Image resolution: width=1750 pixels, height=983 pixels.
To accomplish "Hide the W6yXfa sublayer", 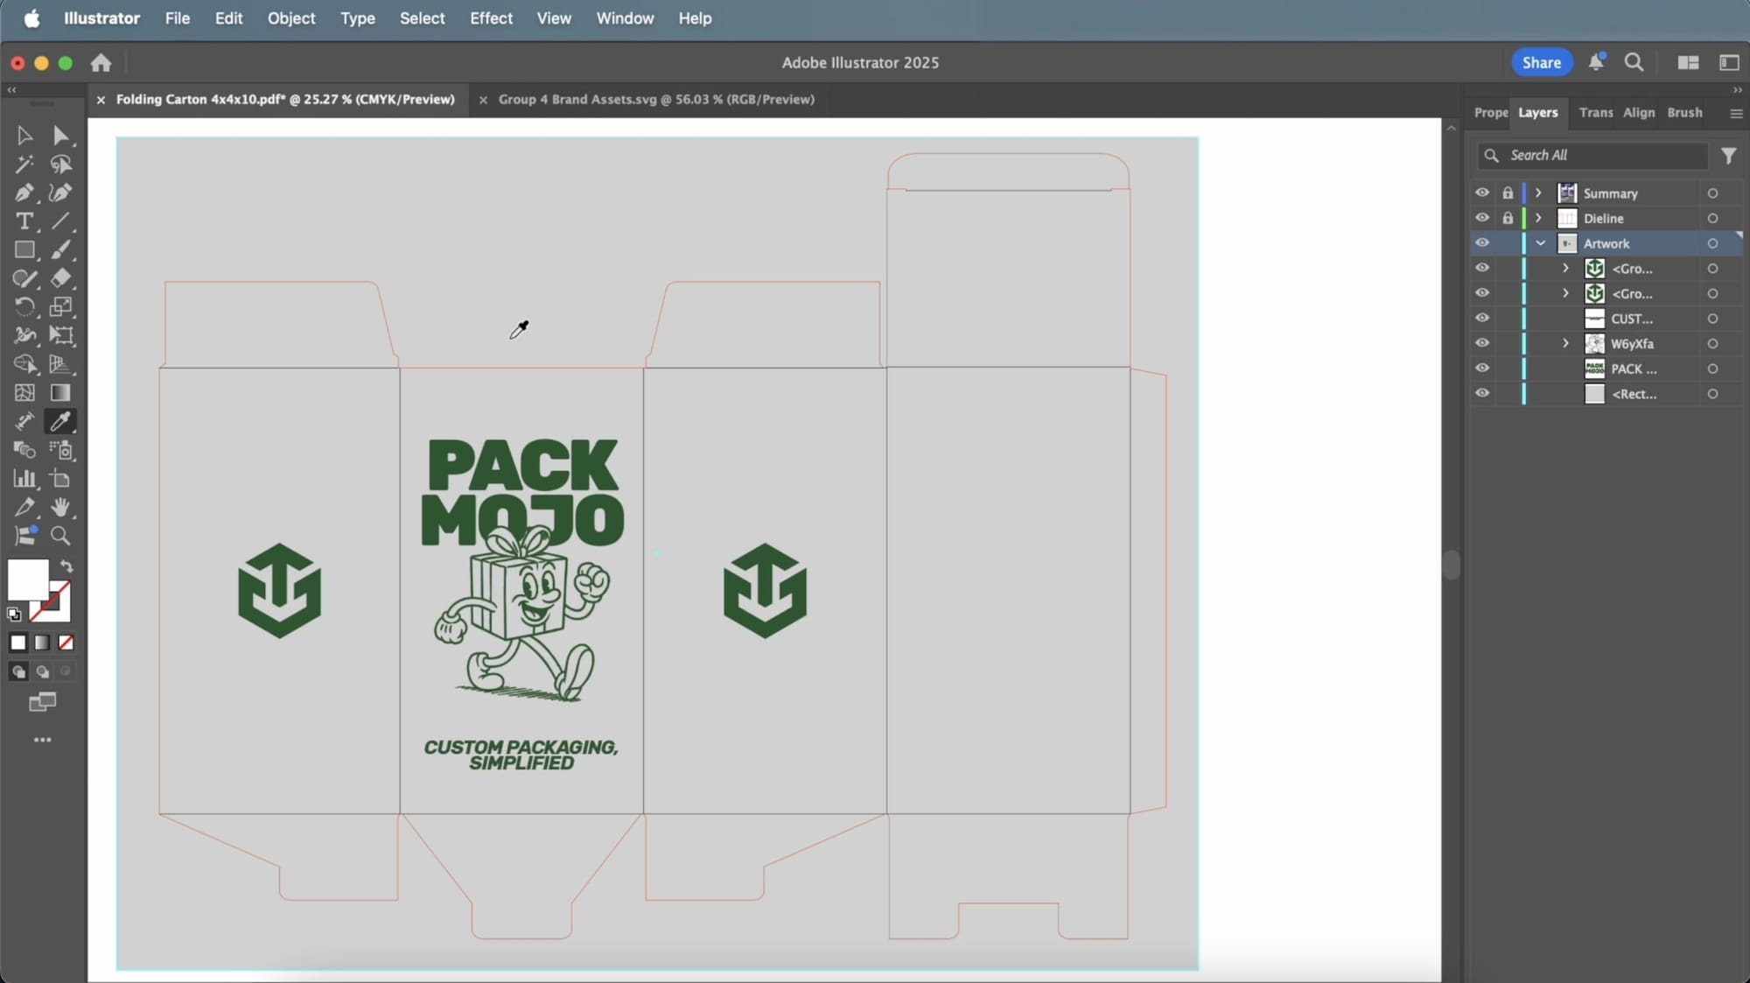I will [1481, 343].
